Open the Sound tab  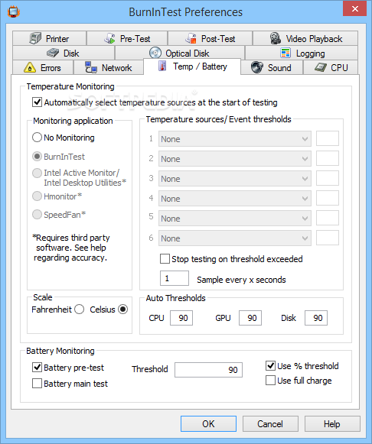click(272, 68)
